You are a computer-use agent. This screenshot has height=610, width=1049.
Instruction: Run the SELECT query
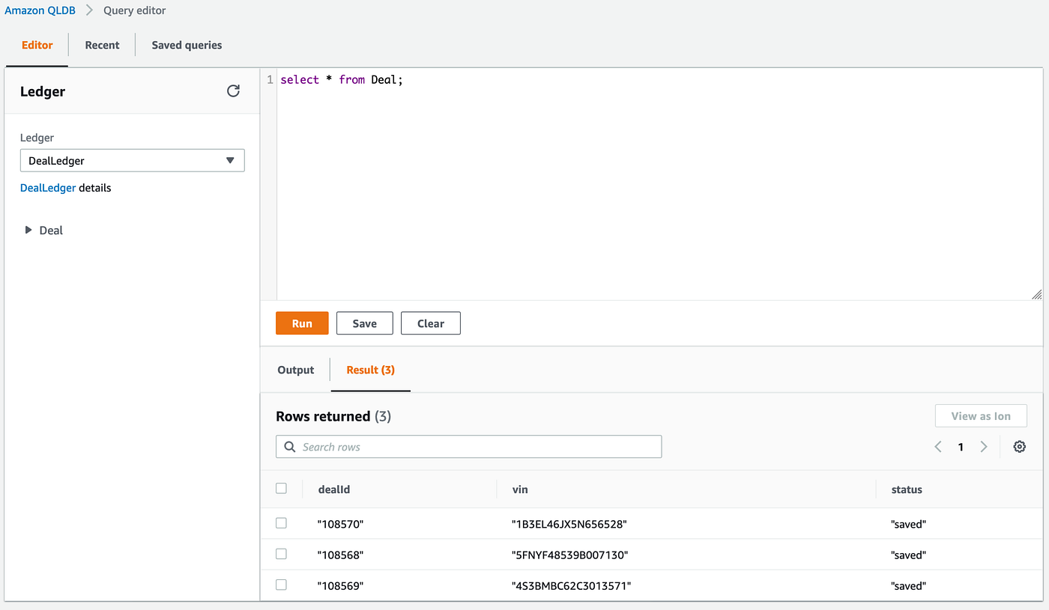302,323
